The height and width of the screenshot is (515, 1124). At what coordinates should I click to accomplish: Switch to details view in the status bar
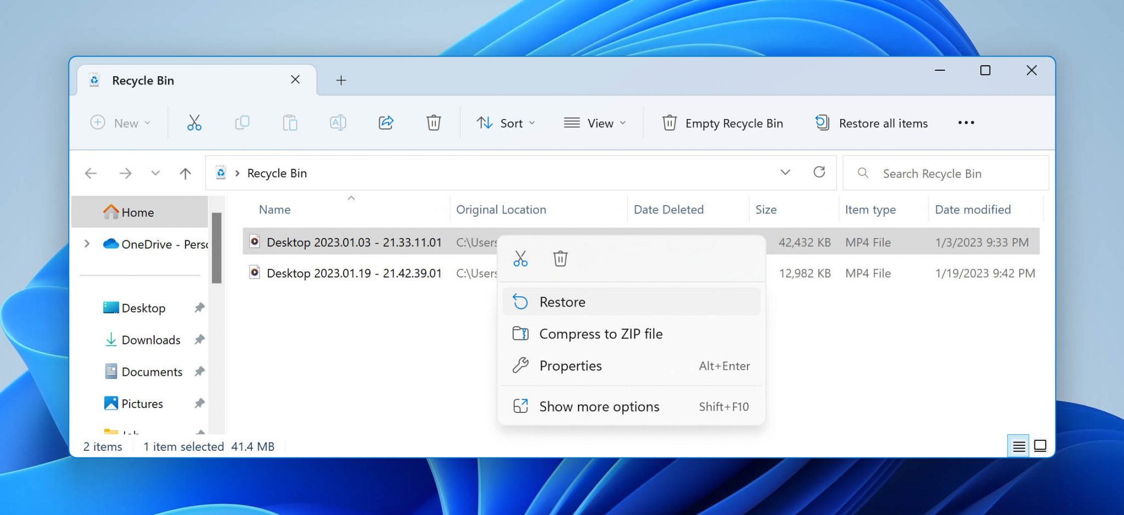[1018, 446]
